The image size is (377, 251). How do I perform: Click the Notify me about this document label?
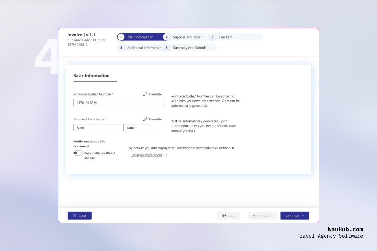(x=89, y=144)
